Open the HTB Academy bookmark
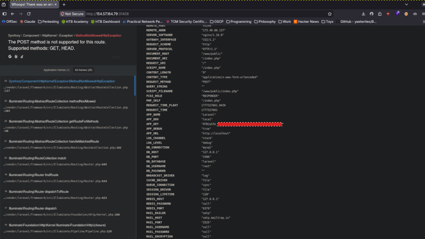 pos(75,22)
